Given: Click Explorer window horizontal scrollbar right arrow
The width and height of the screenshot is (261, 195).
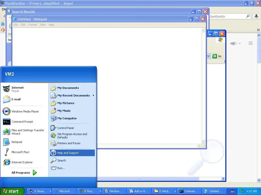Looking at the screenshot, I should coord(223,178).
